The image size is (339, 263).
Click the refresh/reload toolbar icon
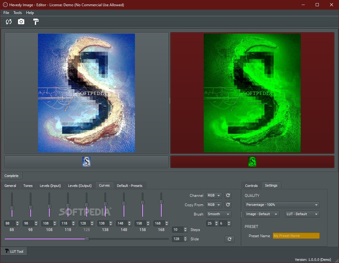(x=9, y=22)
